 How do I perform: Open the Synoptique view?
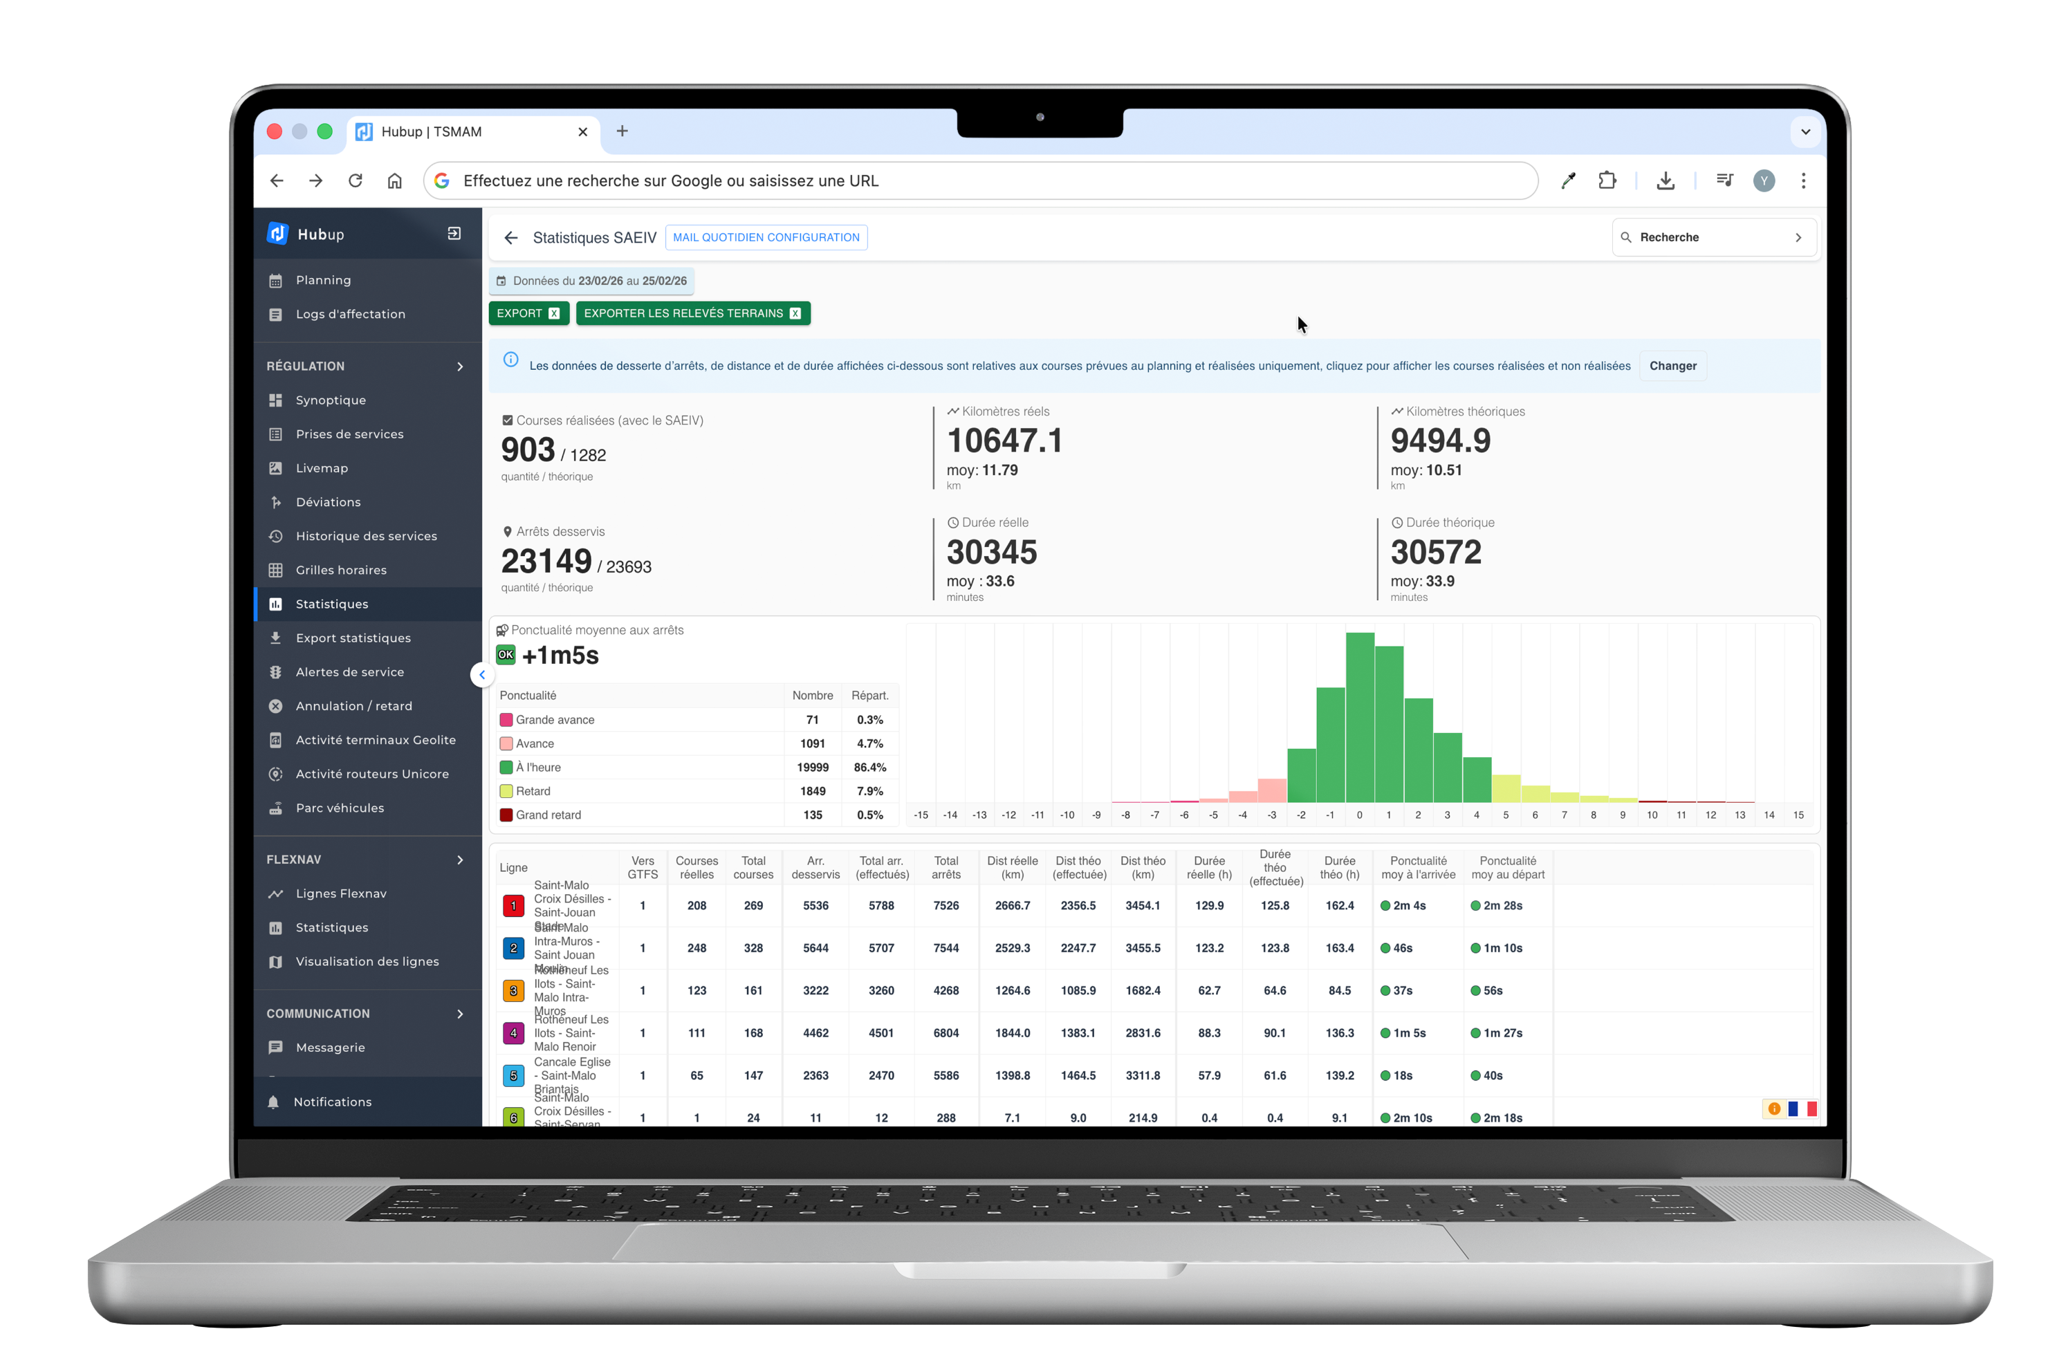click(330, 400)
